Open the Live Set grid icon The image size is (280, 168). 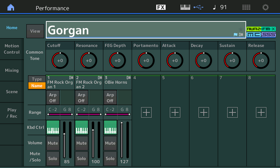tap(246, 7)
